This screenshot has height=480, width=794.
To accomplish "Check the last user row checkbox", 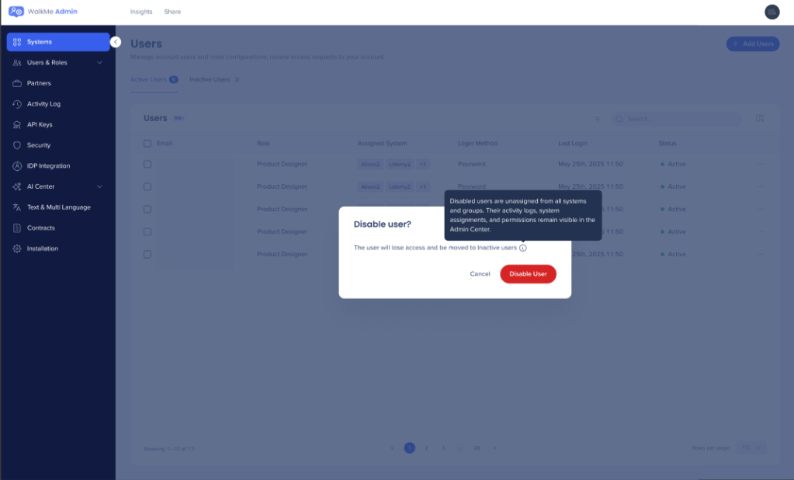I will 147,255.
